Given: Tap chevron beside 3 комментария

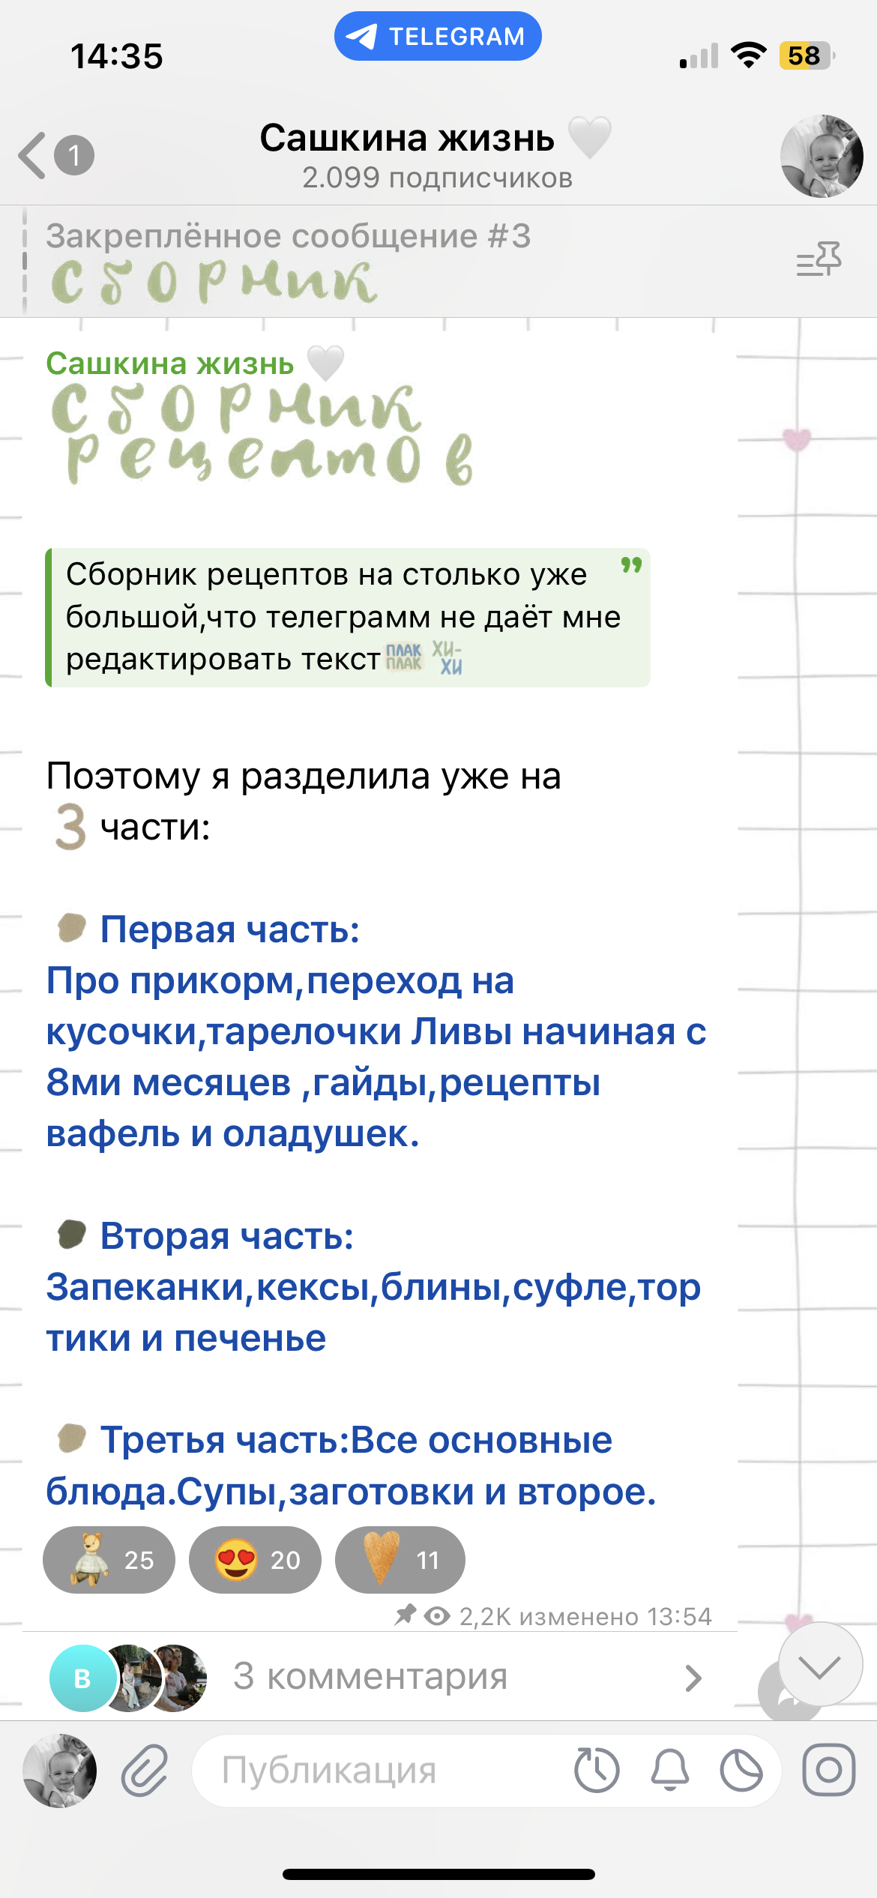Looking at the screenshot, I should click(693, 1678).
